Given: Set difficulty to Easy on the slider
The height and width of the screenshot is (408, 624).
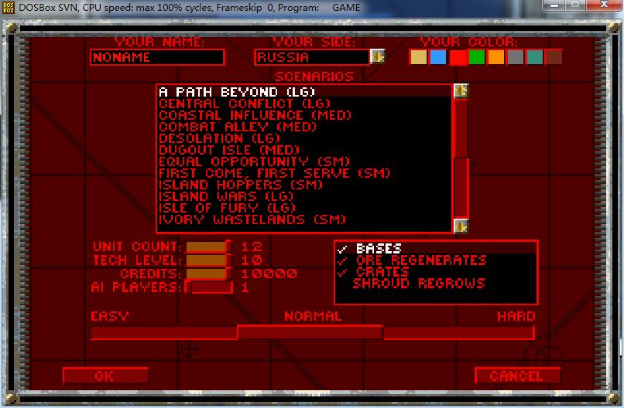Looking at the screenshot, I should point(164,333).
